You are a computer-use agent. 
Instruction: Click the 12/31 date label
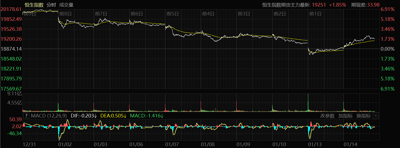coord(29,144)
